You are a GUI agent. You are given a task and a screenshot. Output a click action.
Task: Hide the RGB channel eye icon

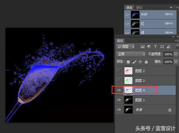pyautogui.click(x=127, y=14)
